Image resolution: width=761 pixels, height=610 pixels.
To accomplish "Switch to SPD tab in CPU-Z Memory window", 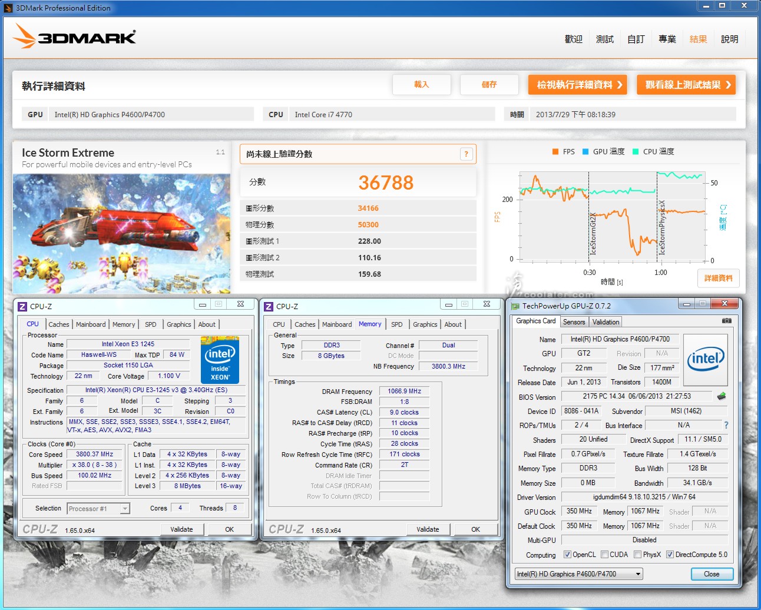I will pyautogui.click(x=397, y=324).
